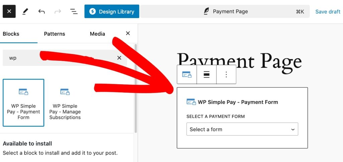Screen dimensions: 343x162
Task: Close the block inserter with the X toggle
Action: coord(9,11)
